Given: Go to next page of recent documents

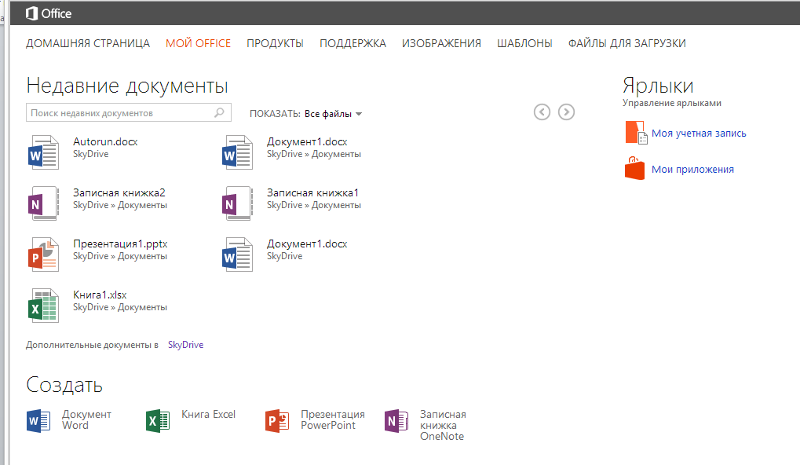Looking at the screenshot, I should 566,112.
